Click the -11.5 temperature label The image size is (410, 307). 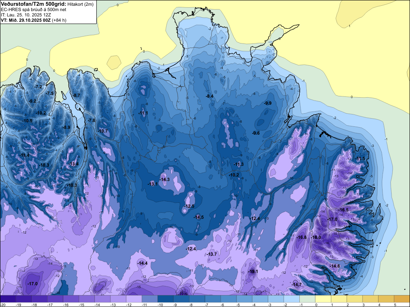point(360,158)
